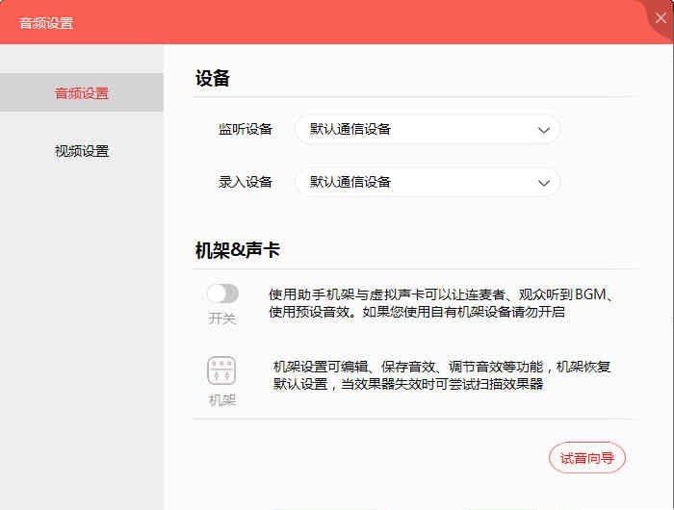674x510 pixels.
Task: Close the 音频设置 dialog with the X
Action: [x=661, y=18]
